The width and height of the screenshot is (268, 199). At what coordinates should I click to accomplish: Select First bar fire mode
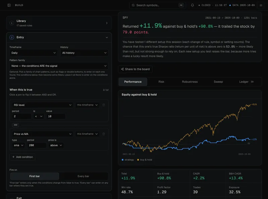(x=35, y=176)
